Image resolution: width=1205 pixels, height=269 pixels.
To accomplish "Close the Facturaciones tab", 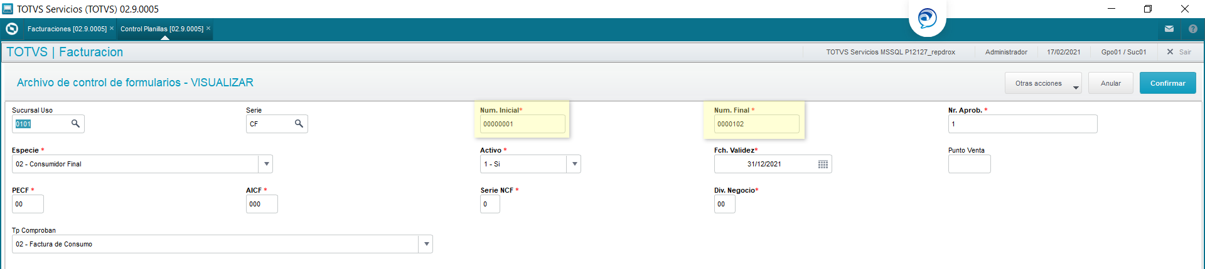I will (112, 28).
